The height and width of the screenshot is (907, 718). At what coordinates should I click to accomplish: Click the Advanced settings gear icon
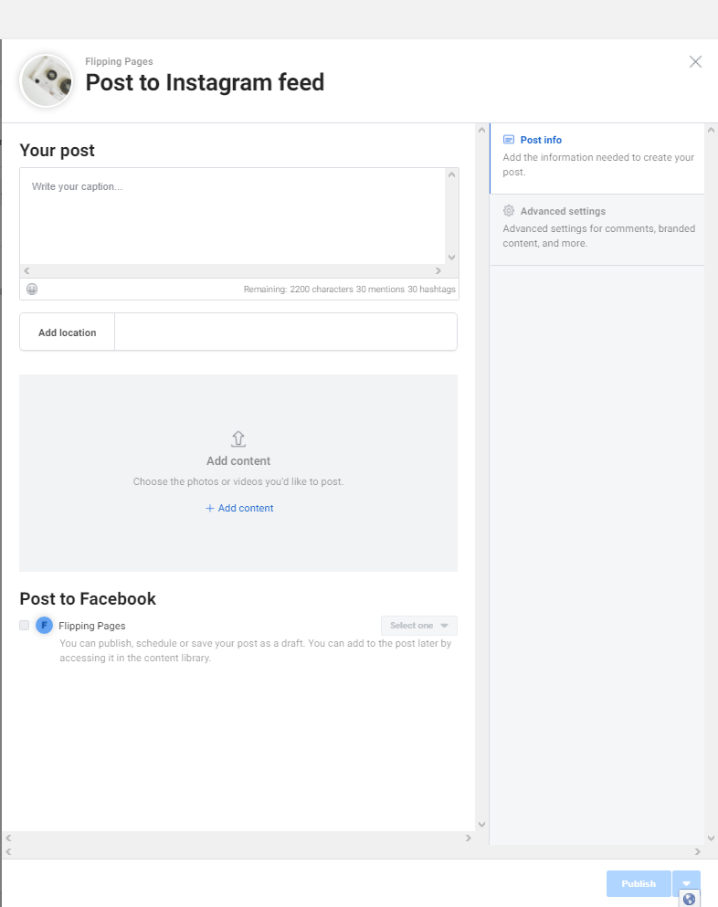(x=509, y=211)
